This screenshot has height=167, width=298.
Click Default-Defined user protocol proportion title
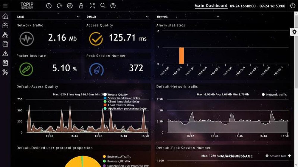click(55, 148)
